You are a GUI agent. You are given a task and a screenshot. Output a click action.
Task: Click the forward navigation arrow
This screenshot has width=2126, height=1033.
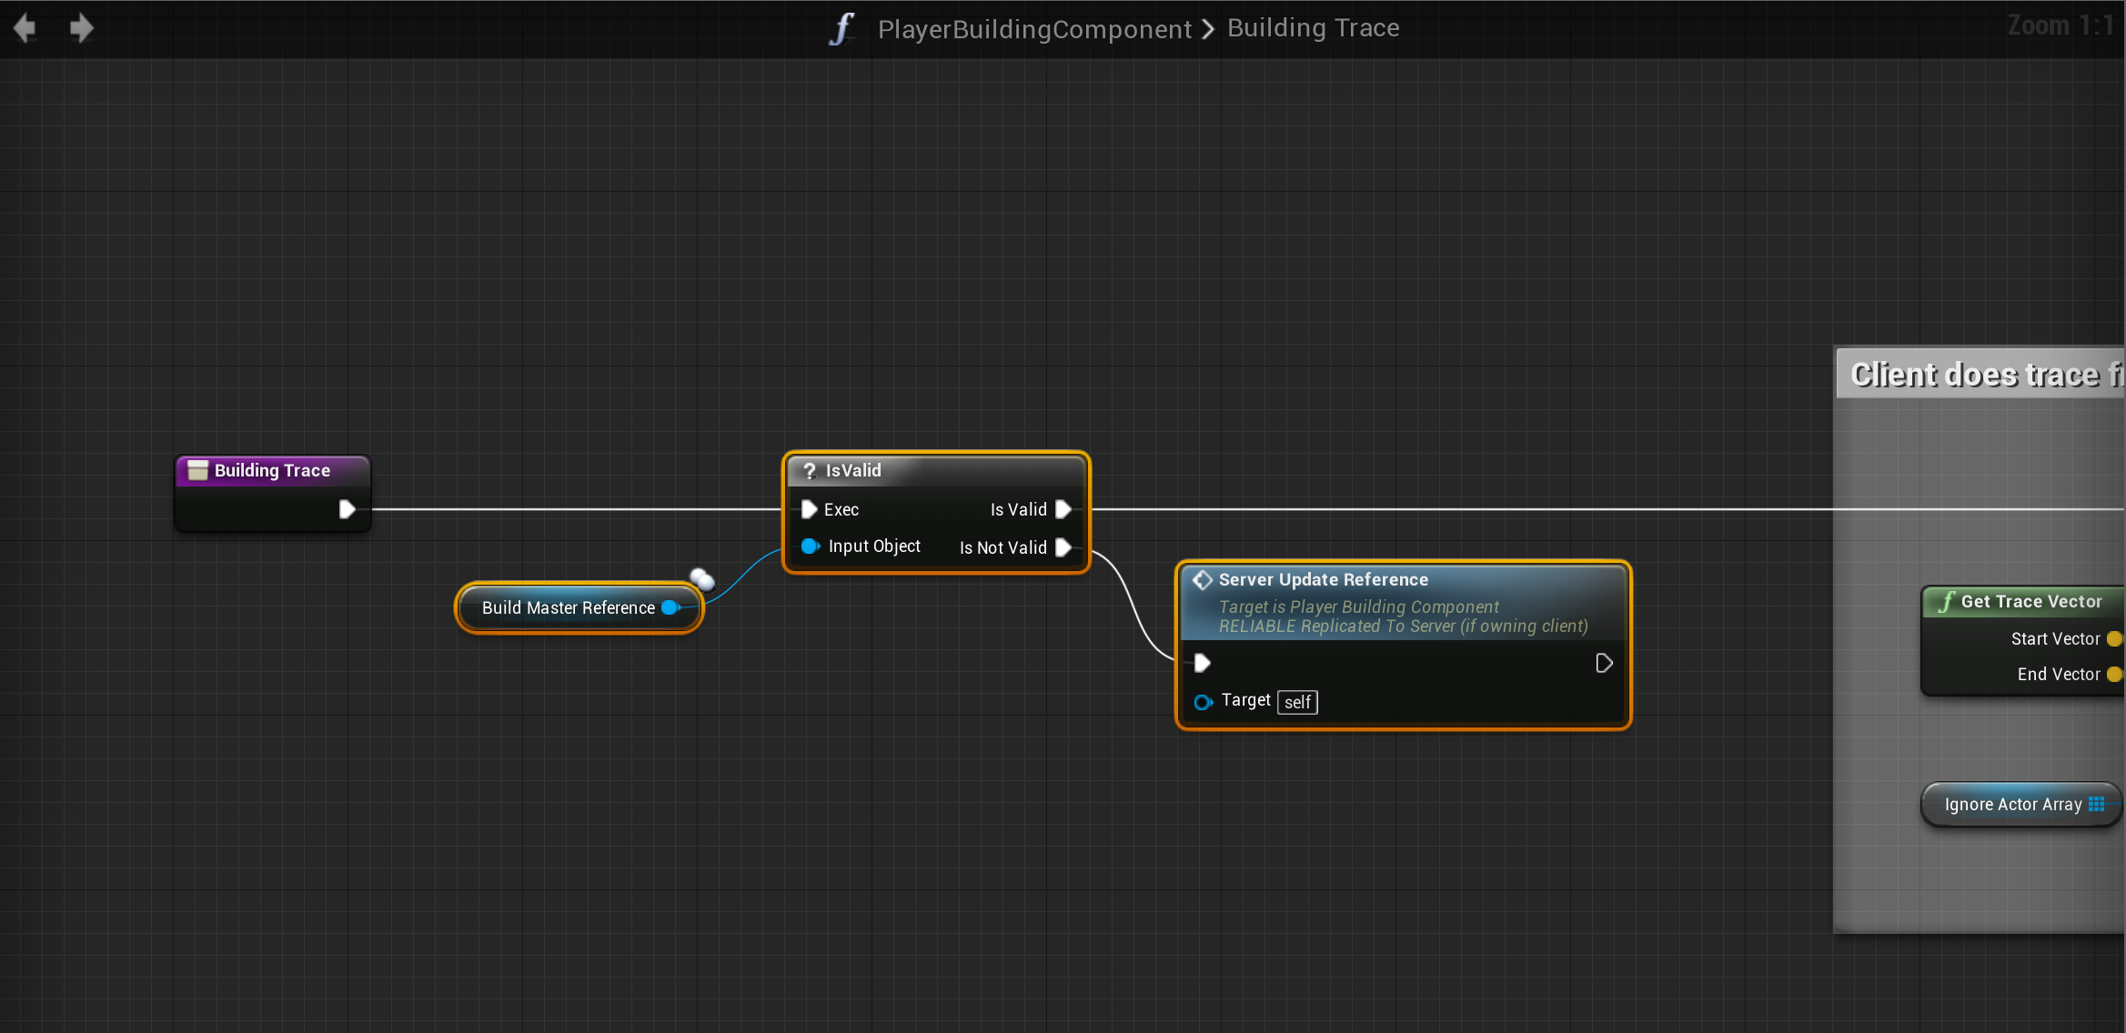(x=81, y=28)
